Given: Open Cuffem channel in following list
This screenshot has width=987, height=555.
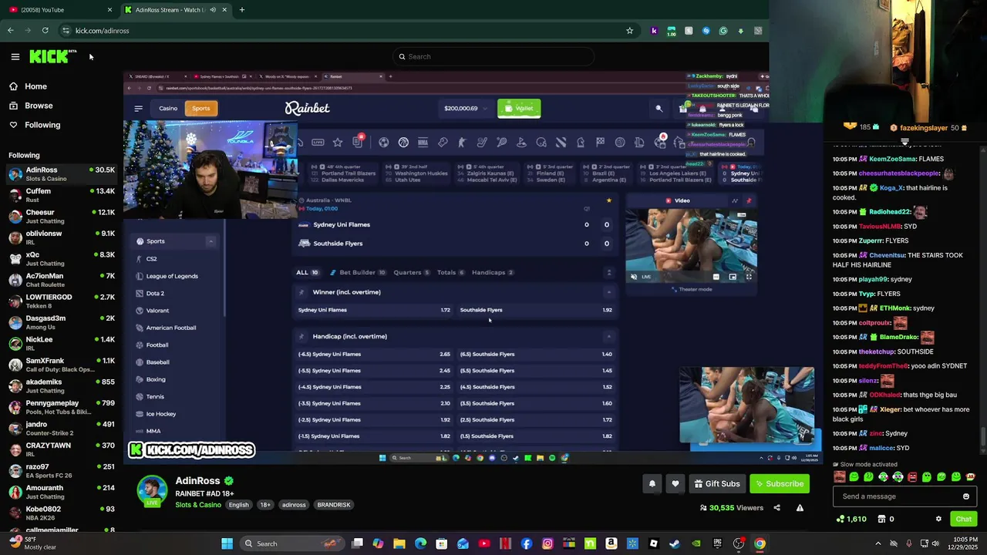Looking at the screenshot, I should point(62,195).
